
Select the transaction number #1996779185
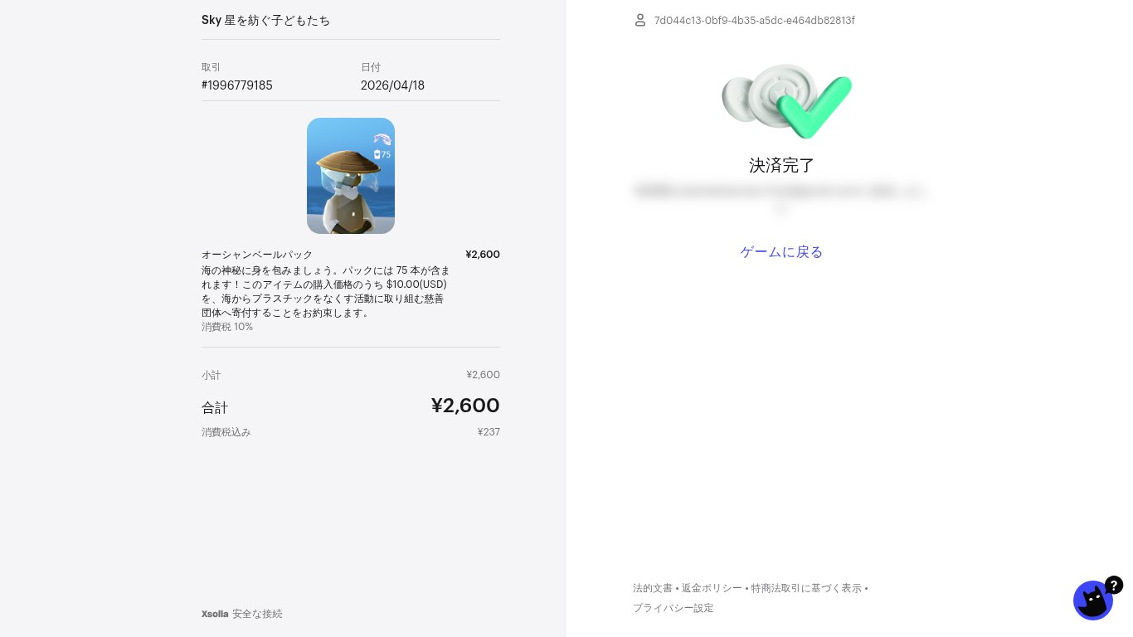(237, 85)
